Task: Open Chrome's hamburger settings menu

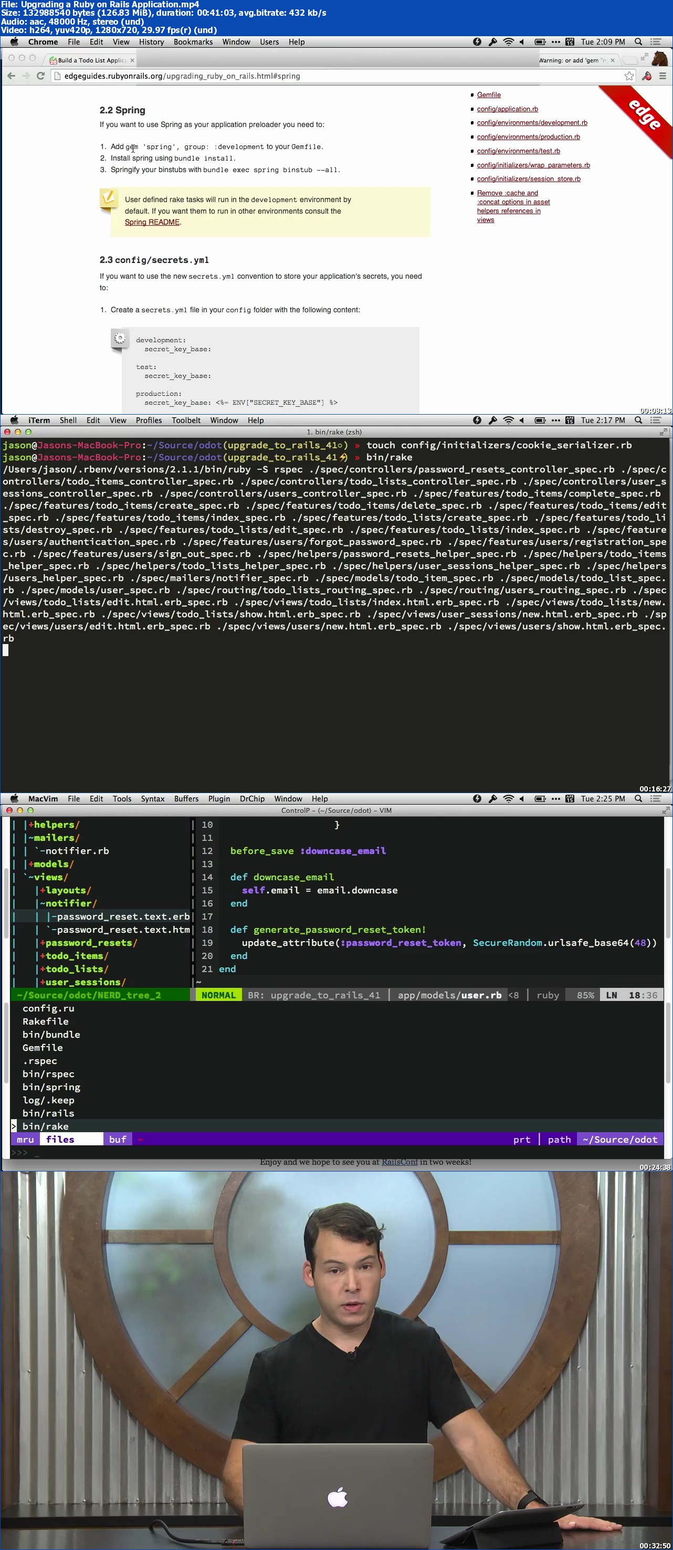Action: (663, 76)
